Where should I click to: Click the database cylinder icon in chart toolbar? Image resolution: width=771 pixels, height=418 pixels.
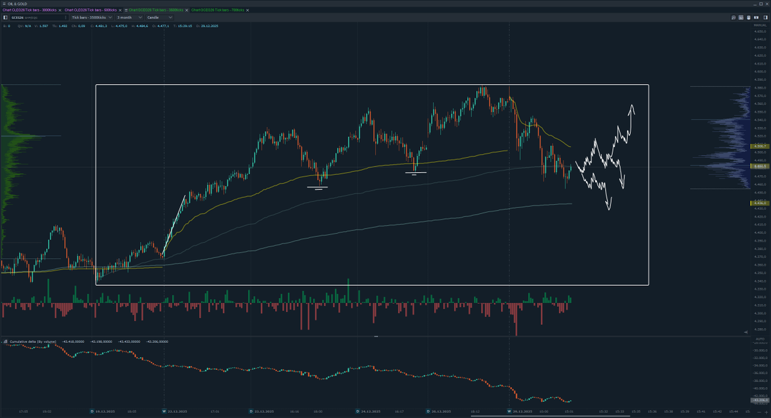(x=749, y=17)
